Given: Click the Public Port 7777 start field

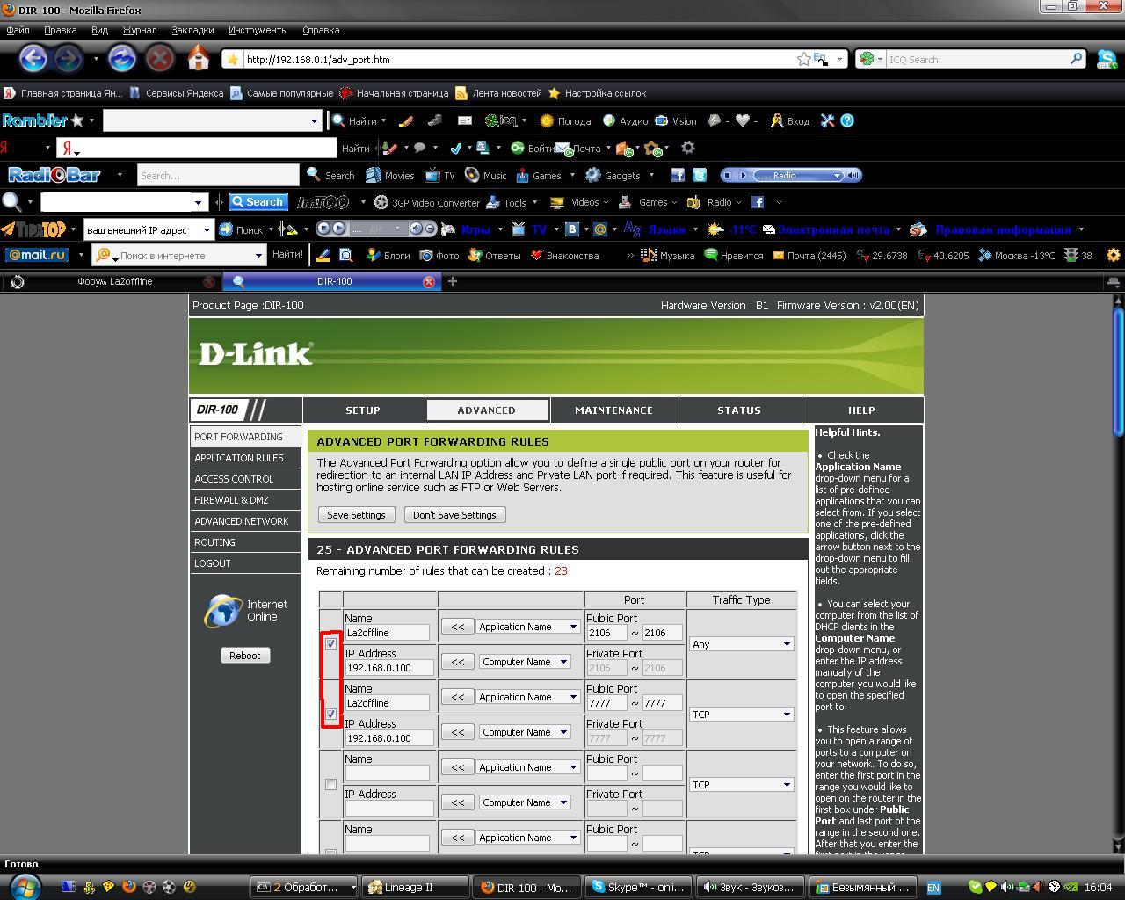Looking at the screenshot, I should [x=607, y=703].
